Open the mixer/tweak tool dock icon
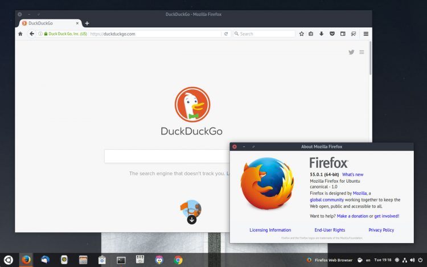This screenshot has height=267, width=427. tap(140, 260)
